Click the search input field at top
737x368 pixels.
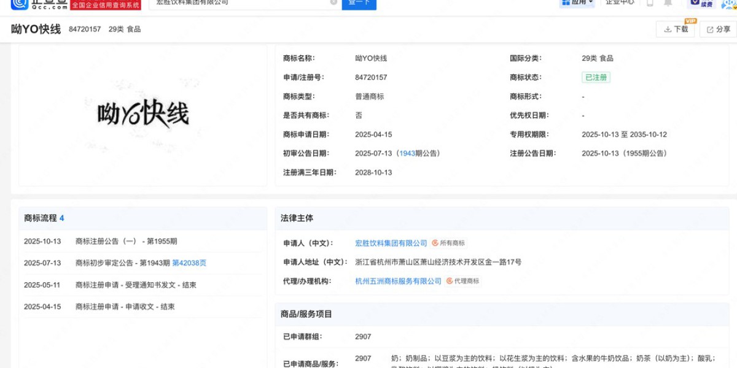pos(240,3)
